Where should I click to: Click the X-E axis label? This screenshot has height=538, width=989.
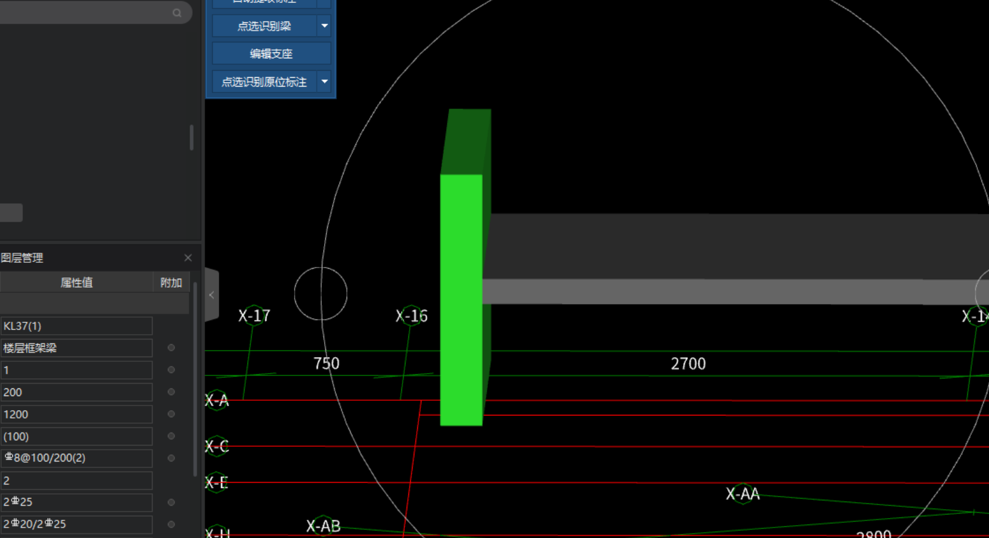(216, 483)
